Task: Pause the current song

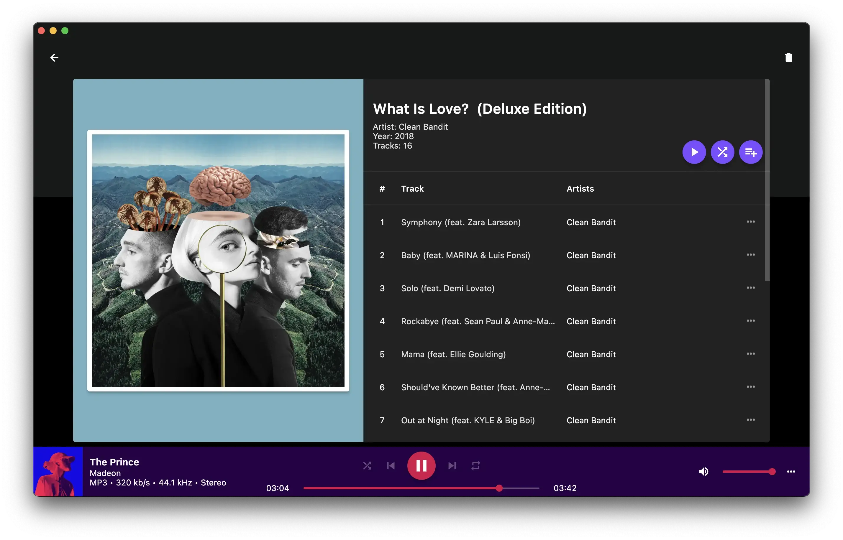Action: tap(421, 466)
